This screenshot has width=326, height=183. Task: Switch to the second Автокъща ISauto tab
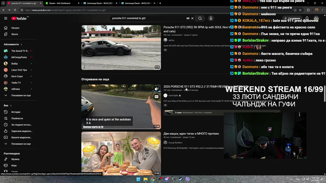click(x=138, y=3)
